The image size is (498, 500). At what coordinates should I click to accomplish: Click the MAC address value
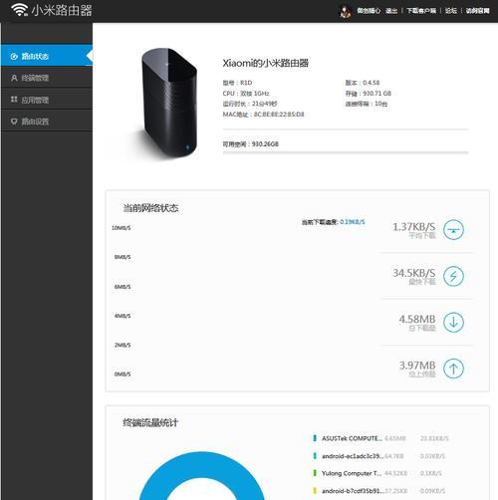click(279, 115)
